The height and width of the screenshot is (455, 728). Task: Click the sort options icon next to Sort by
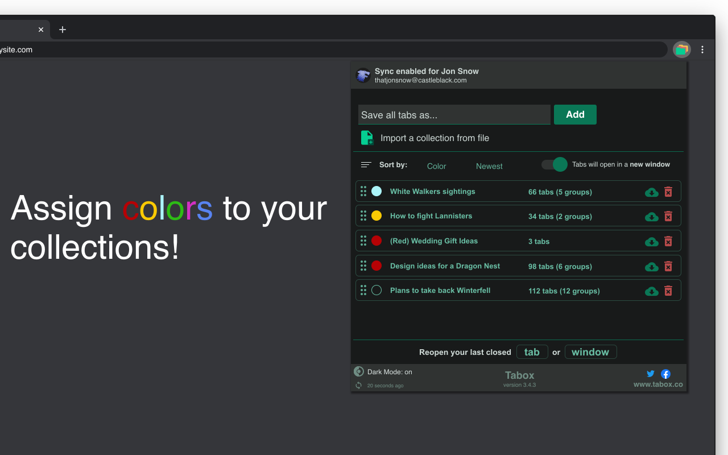tap(366, 165)
